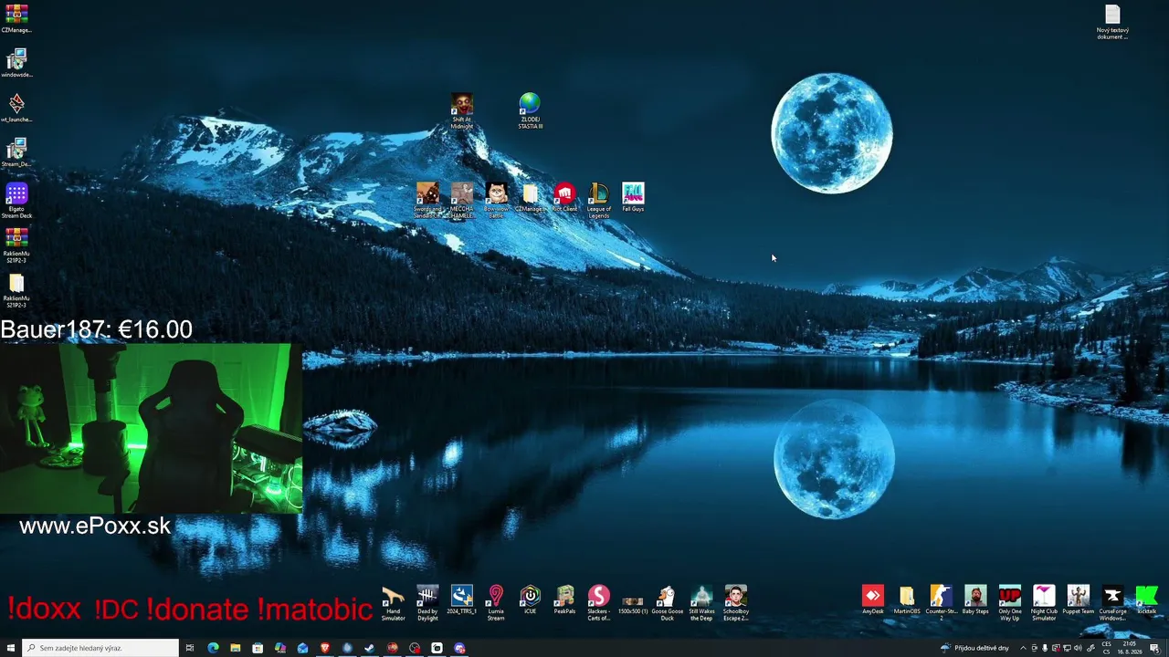The image size is (1169, 657).
Task: Launch the ZLODEJ STASTIA III shortcut
Action: [x=530, y=111]
